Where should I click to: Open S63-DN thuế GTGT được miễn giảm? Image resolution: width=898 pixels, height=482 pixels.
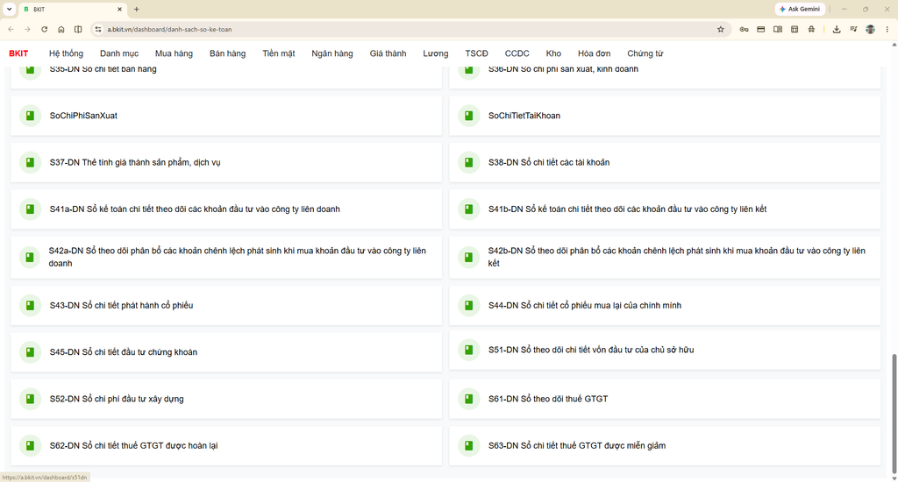(665, 446)
